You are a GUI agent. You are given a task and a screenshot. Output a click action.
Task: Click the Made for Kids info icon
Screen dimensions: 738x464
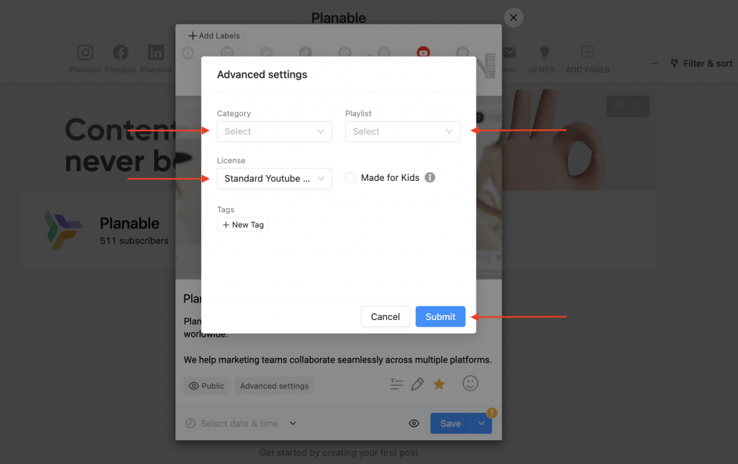click(430, 177)
